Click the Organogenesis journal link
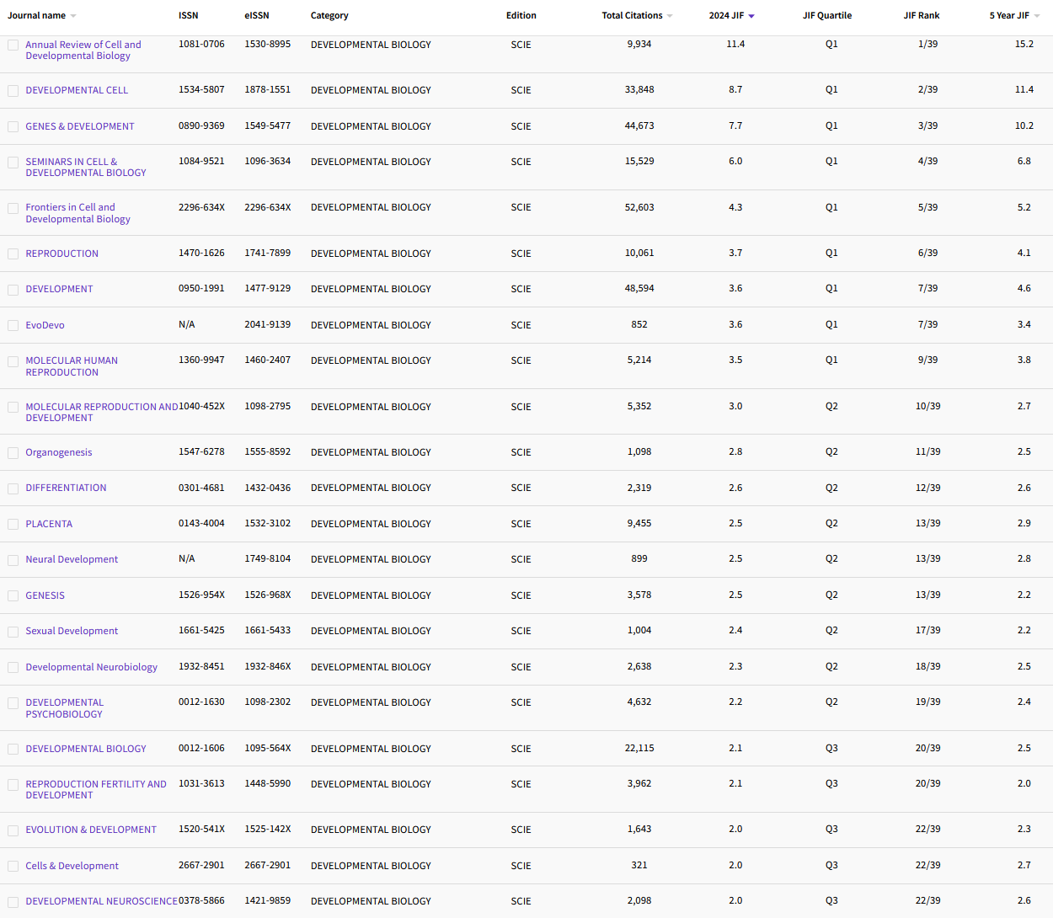The height and width of the screenshot is (918, 1053). pos(59,452)
